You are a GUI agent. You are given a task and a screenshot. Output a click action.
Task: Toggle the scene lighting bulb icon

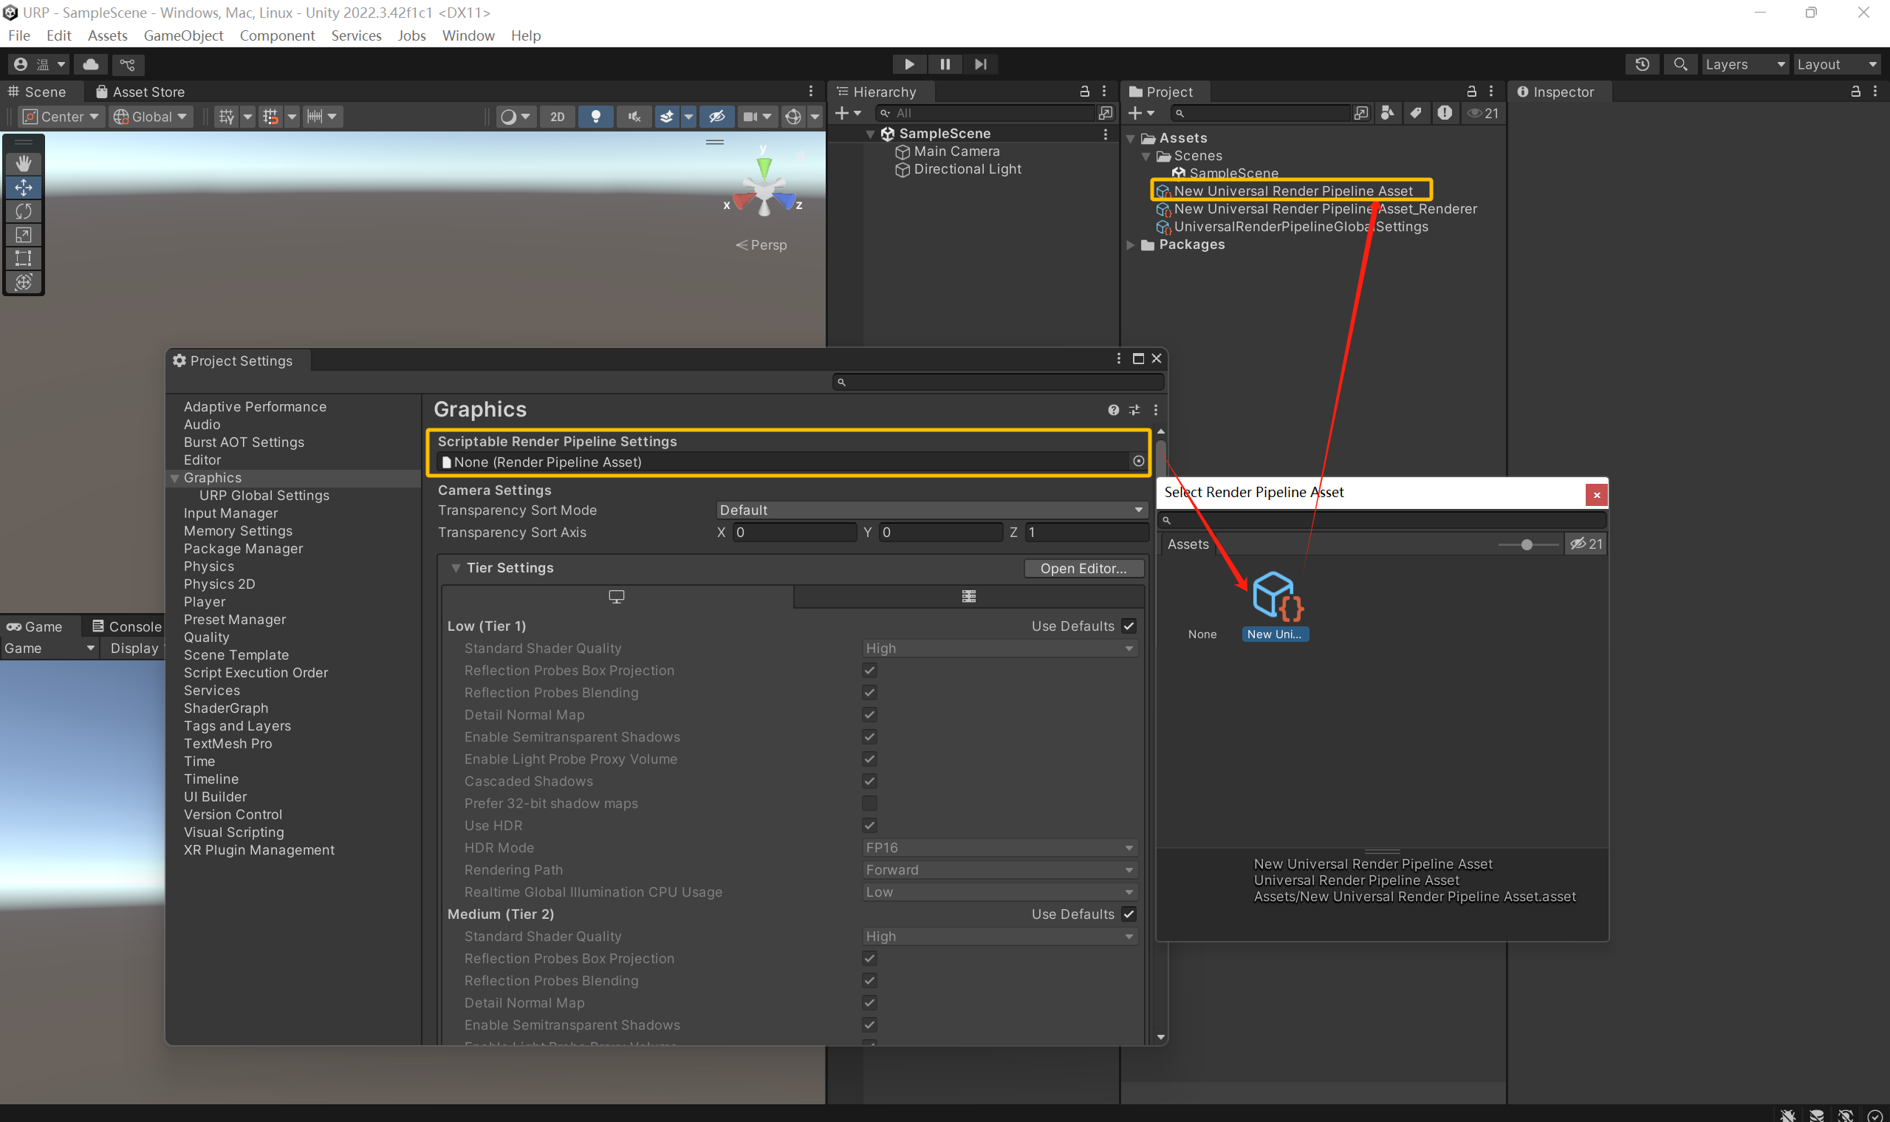(x=596, y=117)
